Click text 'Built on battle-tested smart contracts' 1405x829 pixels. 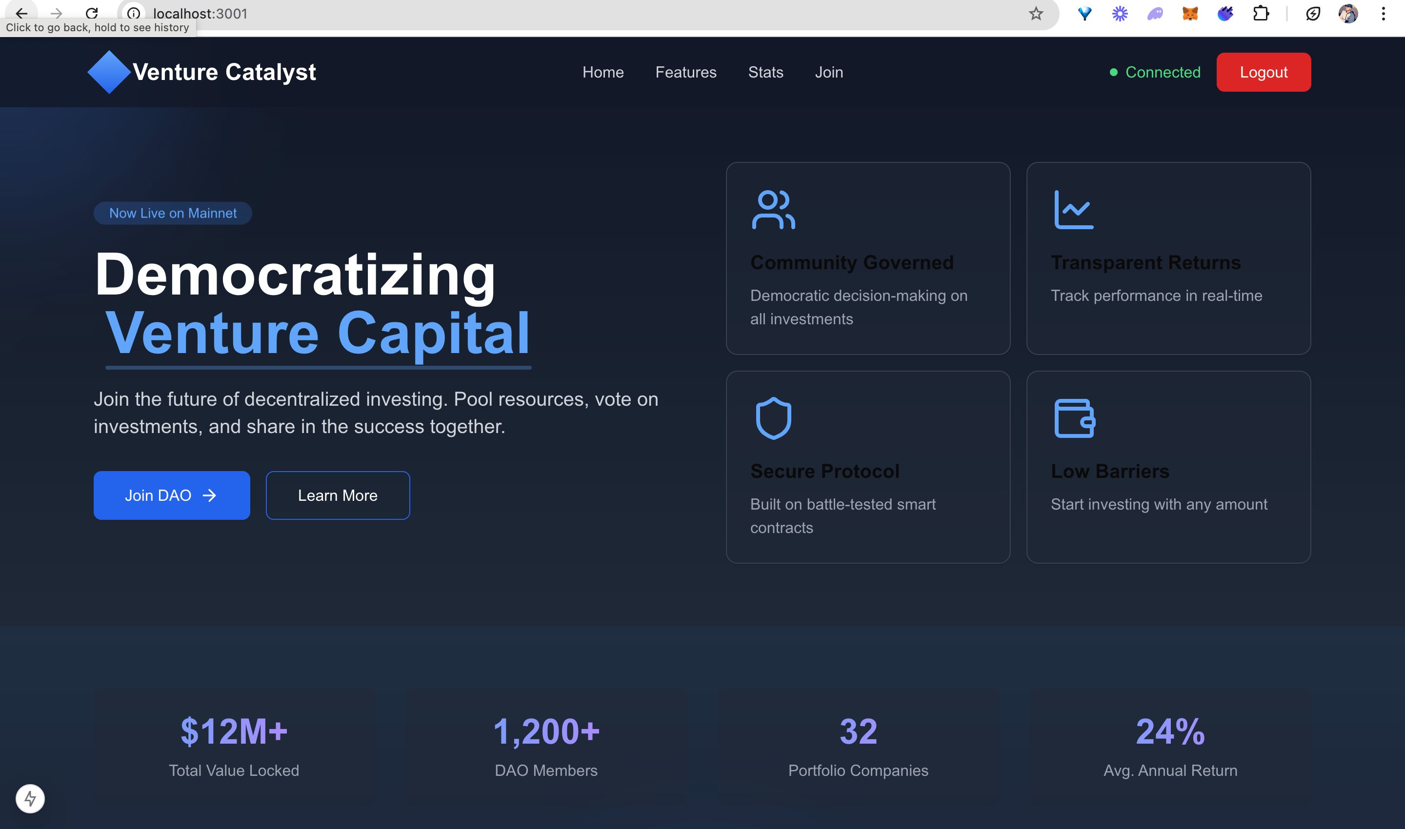pos(843,515)
